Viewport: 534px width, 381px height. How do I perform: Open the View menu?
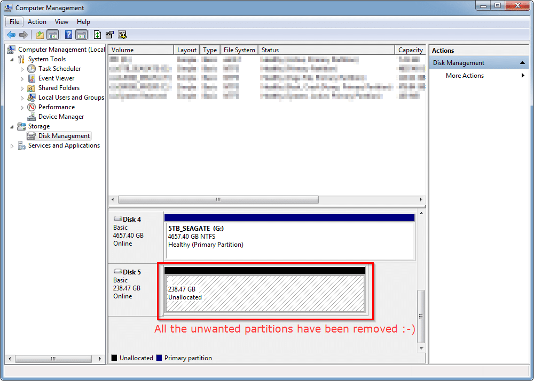[x=61, y=22]
